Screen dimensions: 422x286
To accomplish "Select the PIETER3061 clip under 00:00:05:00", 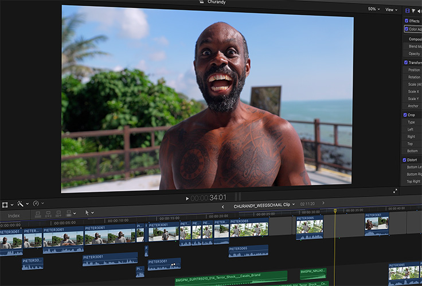I will 63,240.
